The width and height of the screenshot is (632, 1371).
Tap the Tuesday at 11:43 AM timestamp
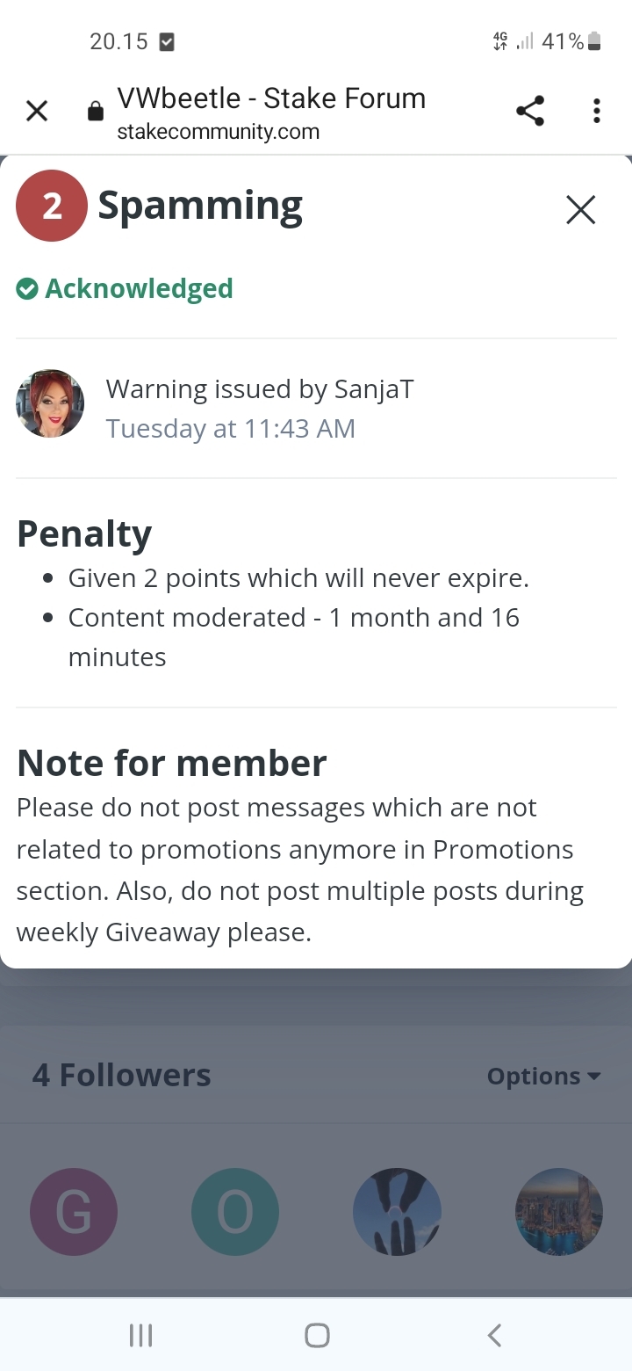tap(231, 429)
